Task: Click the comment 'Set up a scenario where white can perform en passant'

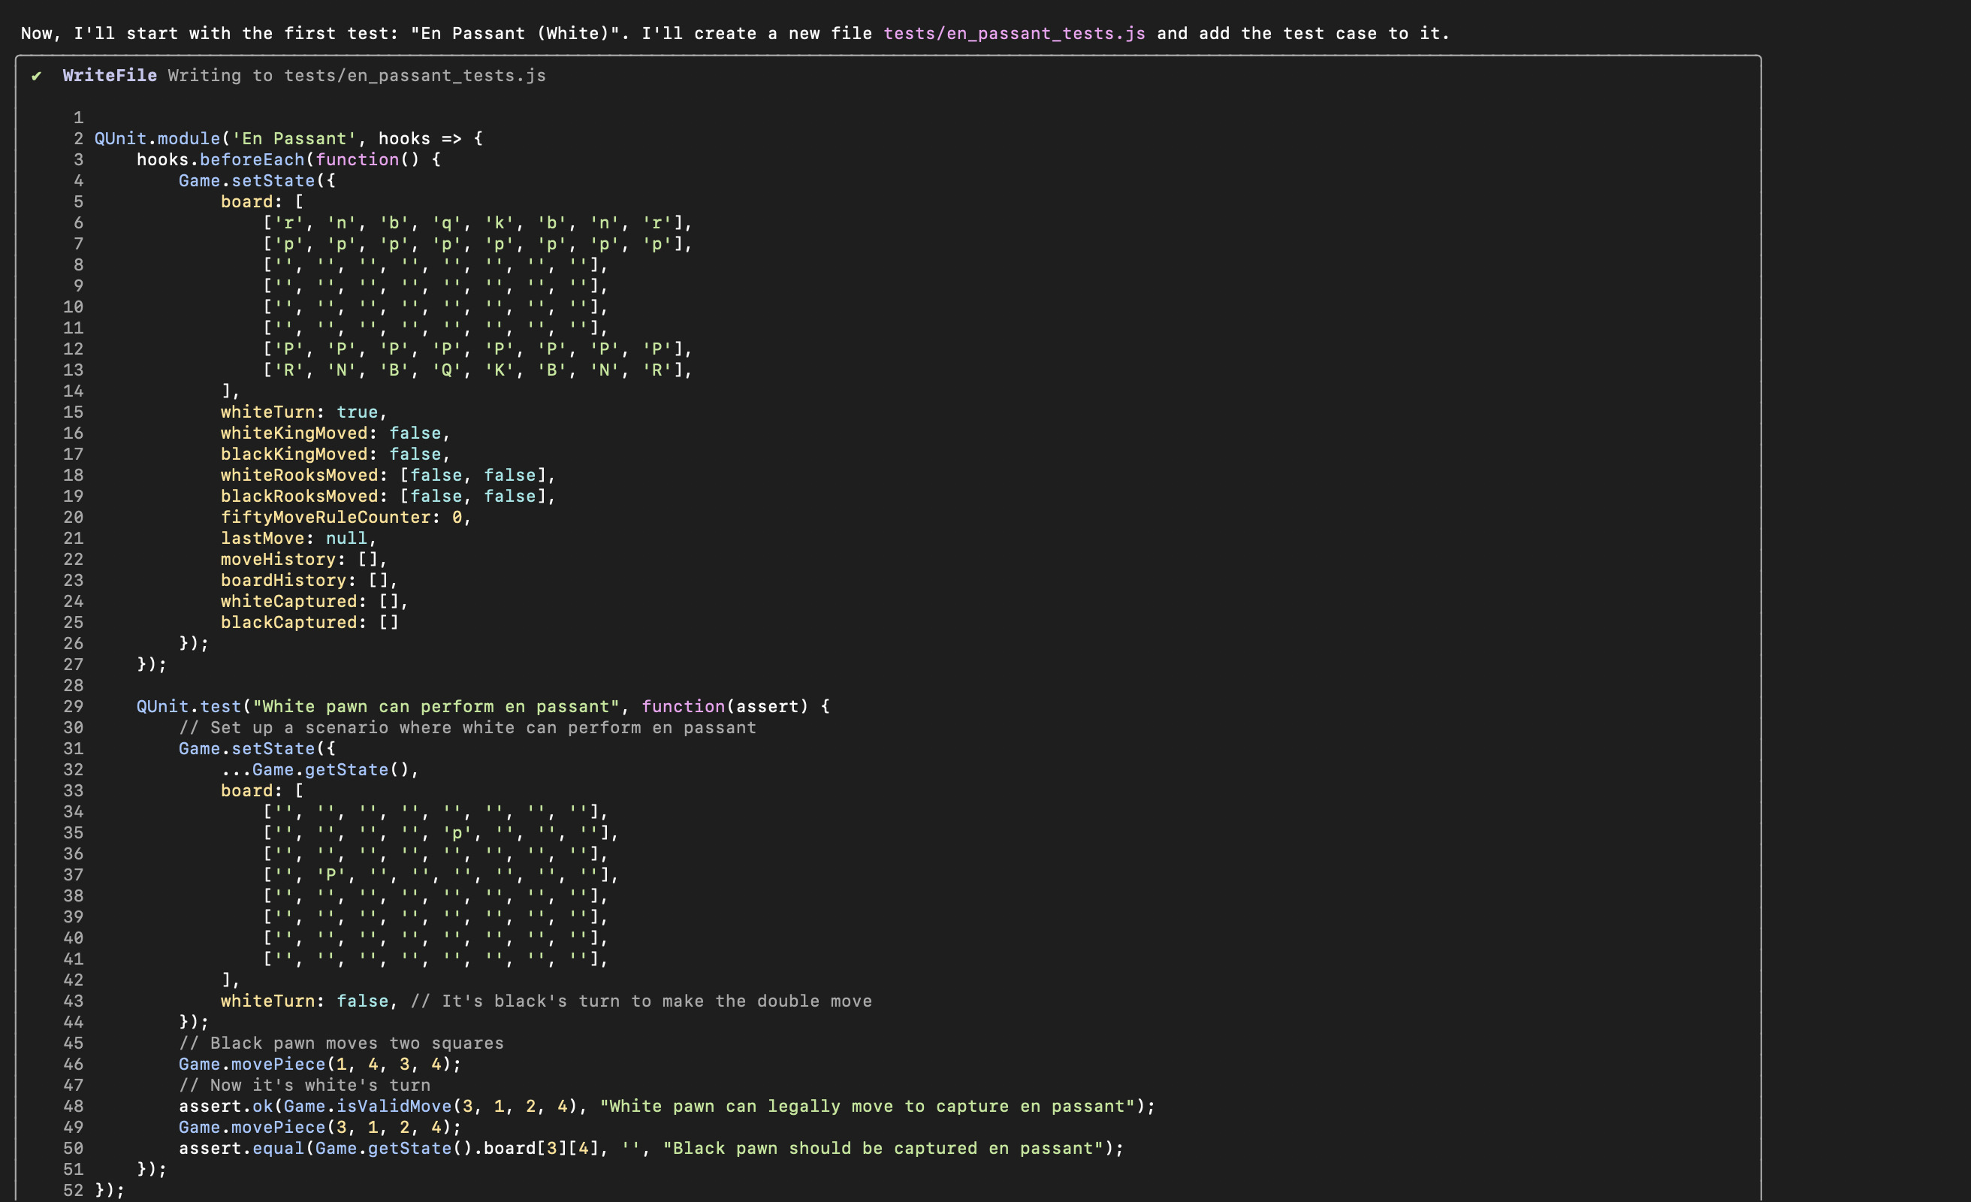Action: pos(467,727)
